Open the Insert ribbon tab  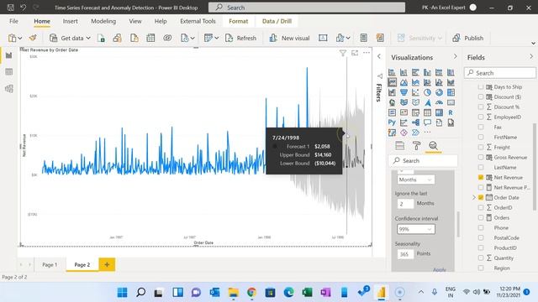click(70, 21)
